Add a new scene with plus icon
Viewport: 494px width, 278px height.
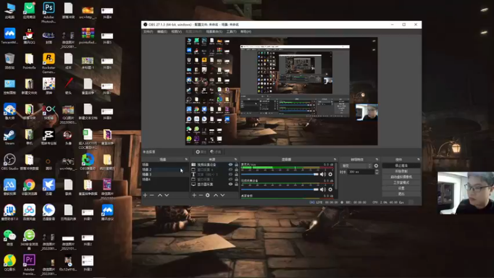145,195
